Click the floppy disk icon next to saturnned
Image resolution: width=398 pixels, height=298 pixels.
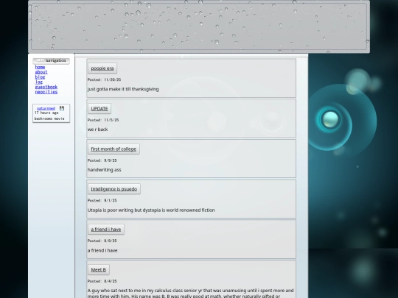62,108
